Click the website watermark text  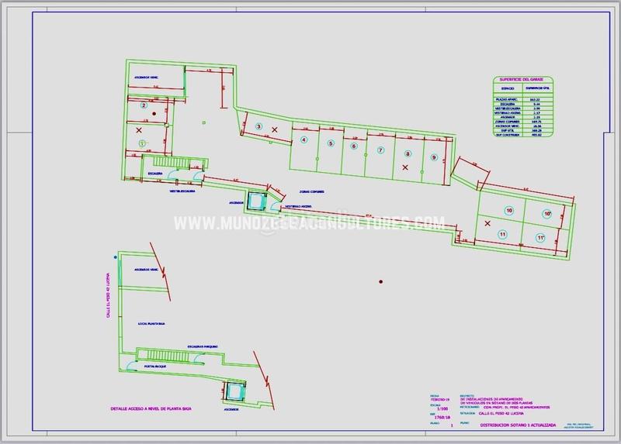click(x=310, y=224)
